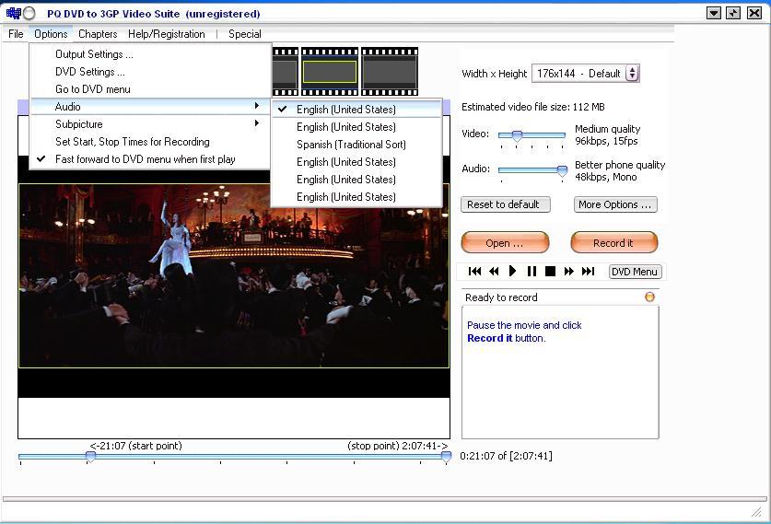Choose DVD Settings ... menu entry
This screenshot has height=524, width=771.
(150, 72)
